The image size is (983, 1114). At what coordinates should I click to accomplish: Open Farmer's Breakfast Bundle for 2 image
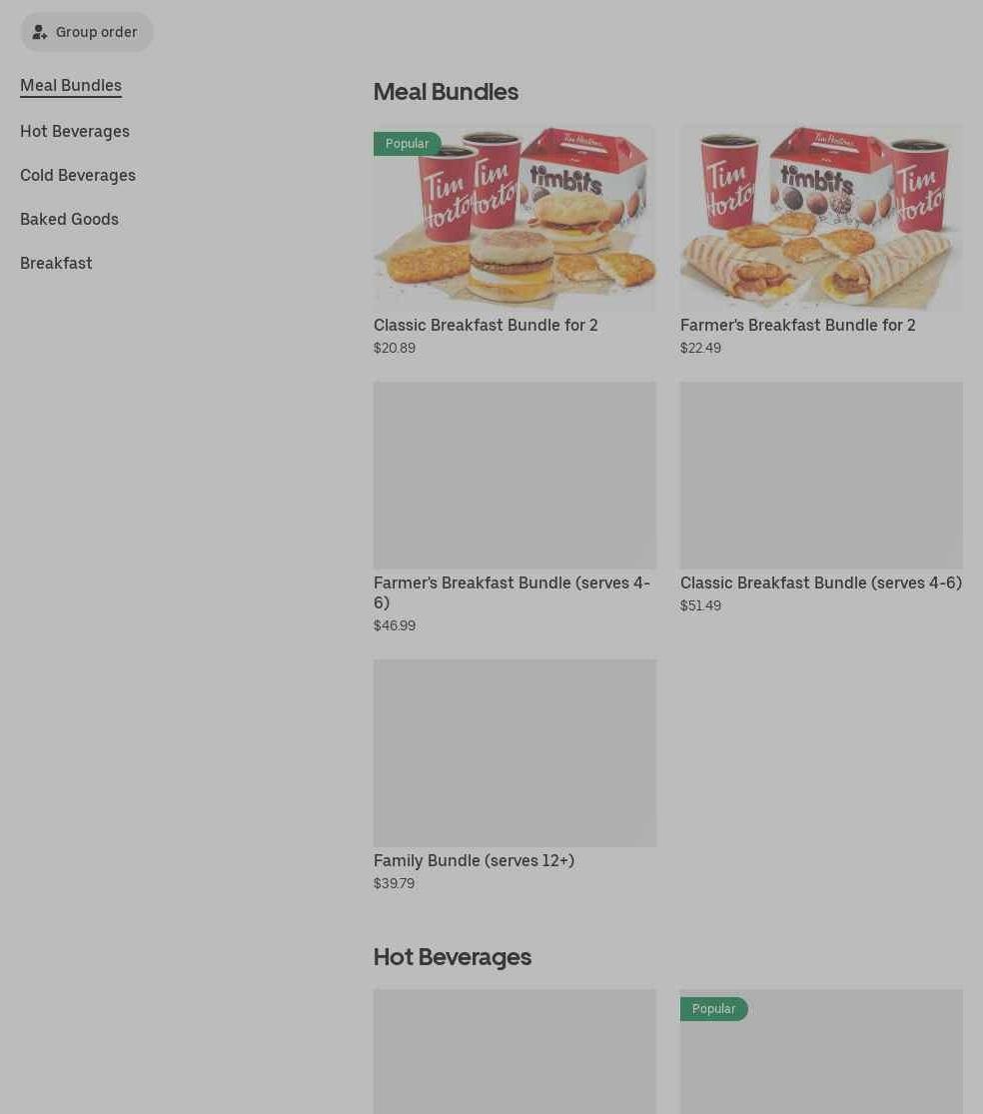pyautogui.click(x=822, y=218)
